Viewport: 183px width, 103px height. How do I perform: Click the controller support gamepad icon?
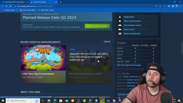coord(120,25)
